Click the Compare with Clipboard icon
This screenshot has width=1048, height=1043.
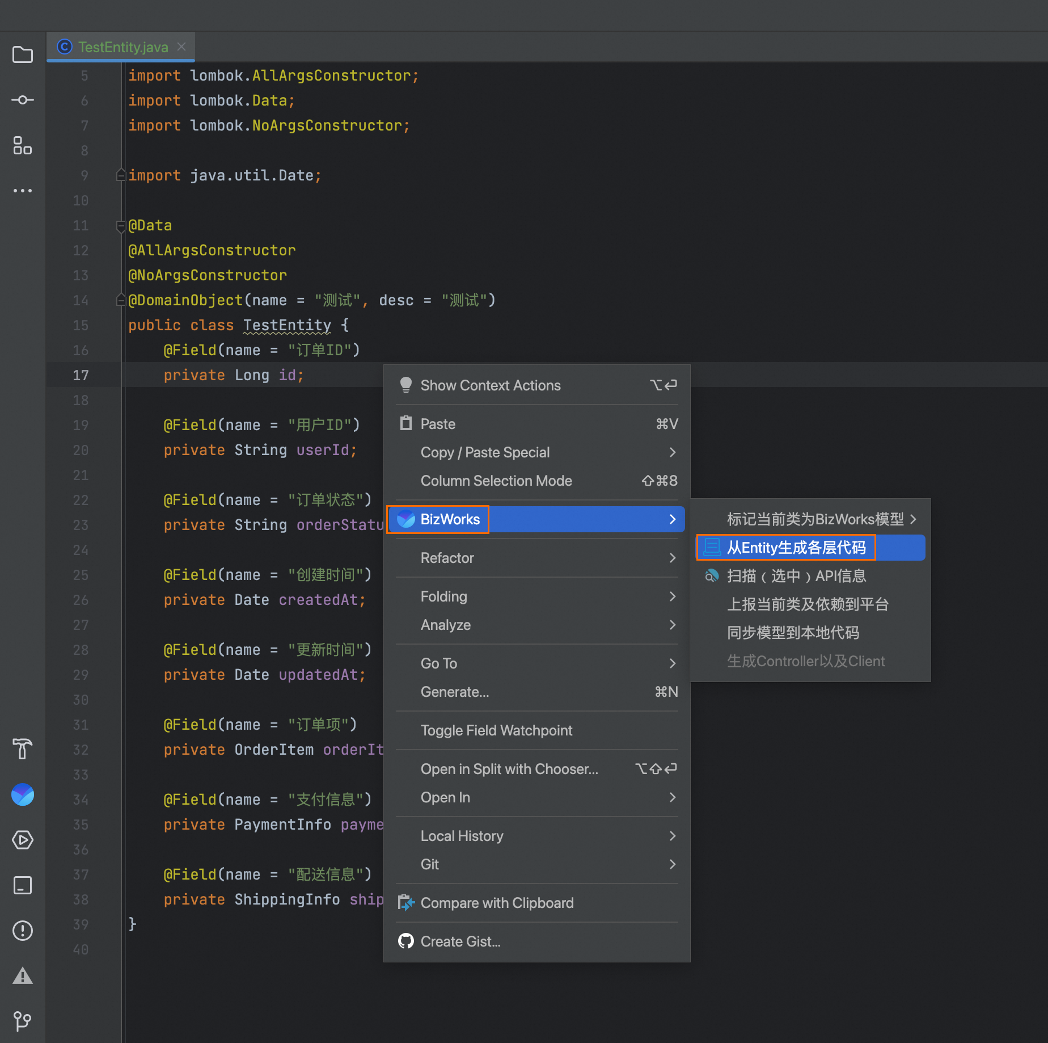point(406,902)
